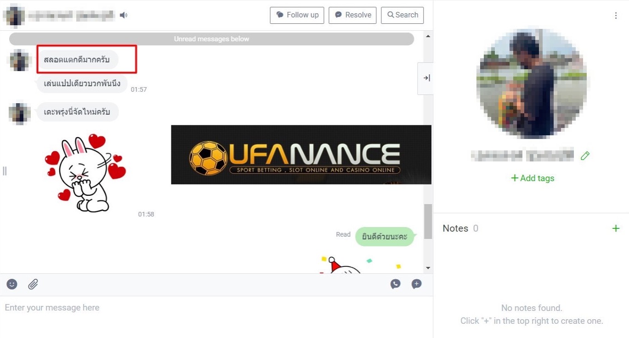The height and width of the screenshot is (338, 629).
Task: Open Search in the chat header
Action: [402, 15]
